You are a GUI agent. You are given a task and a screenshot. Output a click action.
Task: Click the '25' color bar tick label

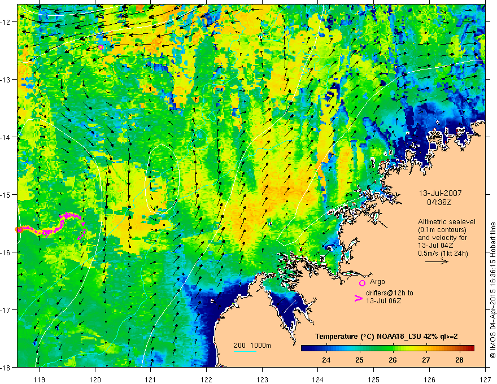click(359, 360)
